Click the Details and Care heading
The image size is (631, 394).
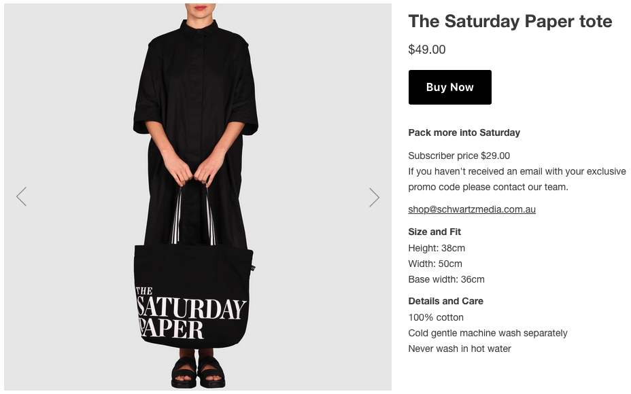click(445, 301)
